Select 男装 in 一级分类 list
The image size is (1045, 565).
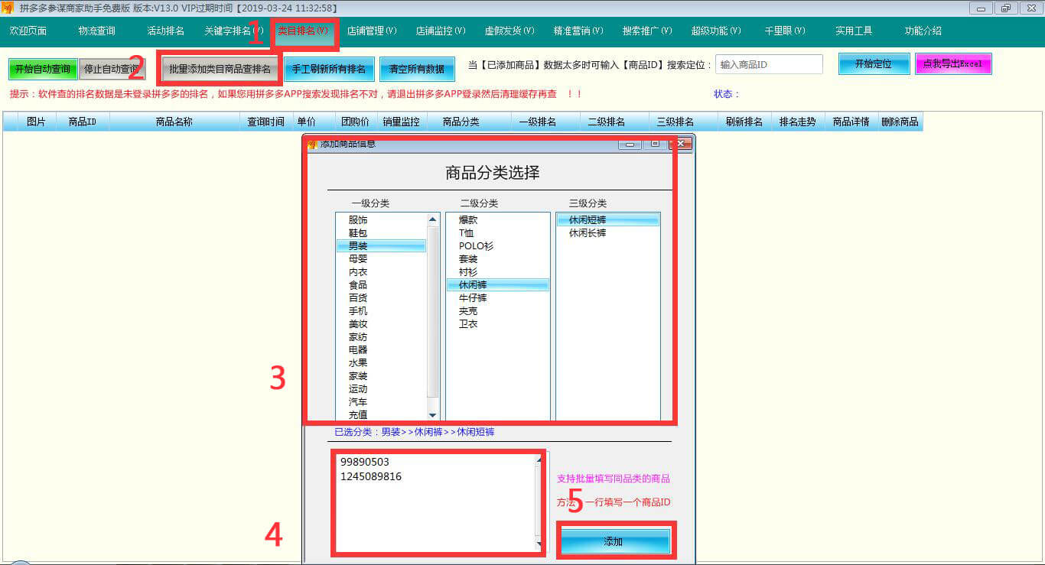click(381, 246)
